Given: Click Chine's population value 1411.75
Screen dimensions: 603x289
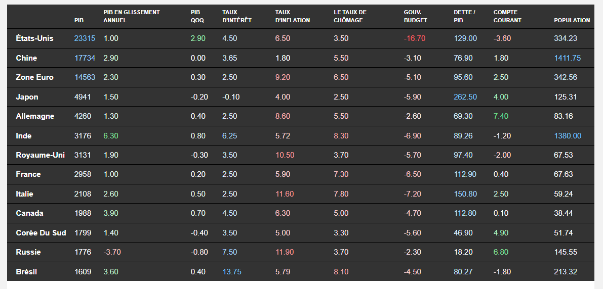Looking at the screenshot, I should 567,58.
